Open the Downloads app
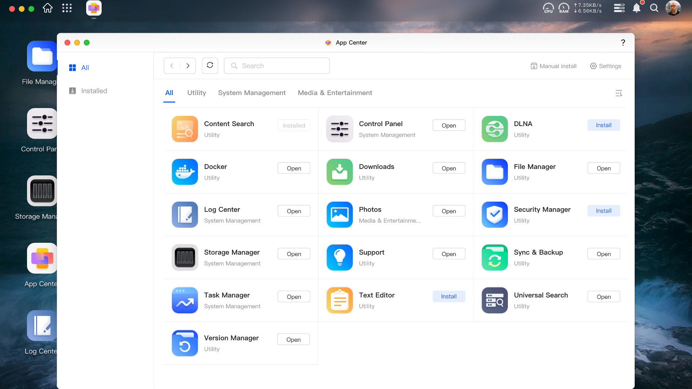Image resolution: width=692 pixels, height=389 pixels. pos(449,168)
